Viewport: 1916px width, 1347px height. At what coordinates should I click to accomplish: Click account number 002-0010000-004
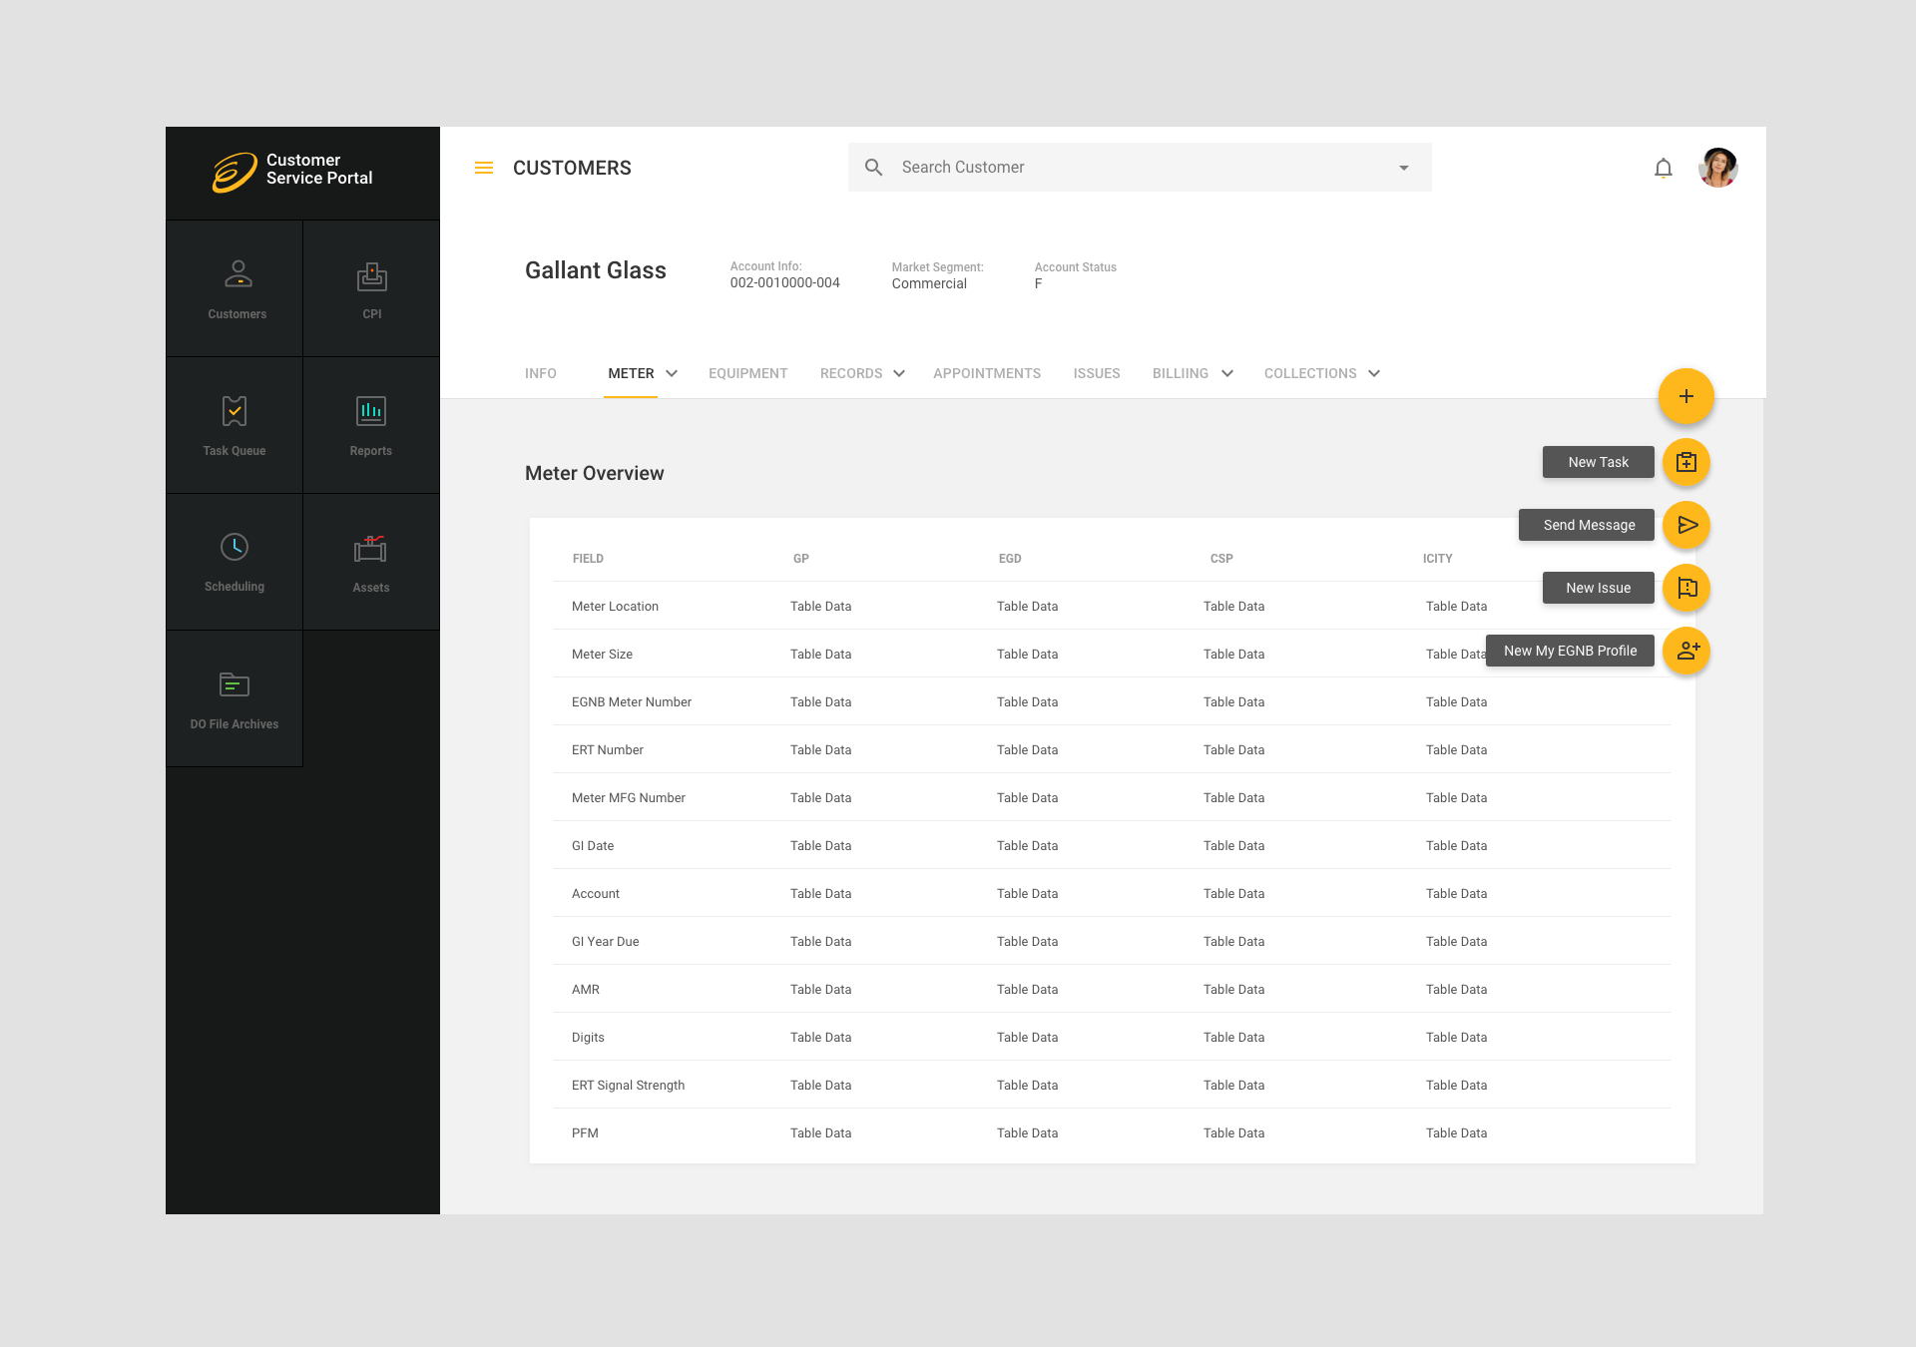tap(785, 283)
